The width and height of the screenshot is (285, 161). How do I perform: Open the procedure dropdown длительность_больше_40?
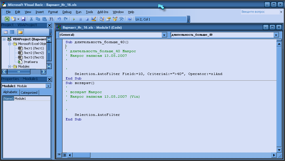276,35
